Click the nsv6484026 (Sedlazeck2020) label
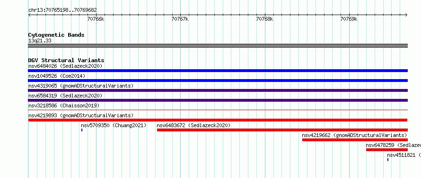Image resolution: width=421 pixels, height=178 pixels. pos(65,66)
